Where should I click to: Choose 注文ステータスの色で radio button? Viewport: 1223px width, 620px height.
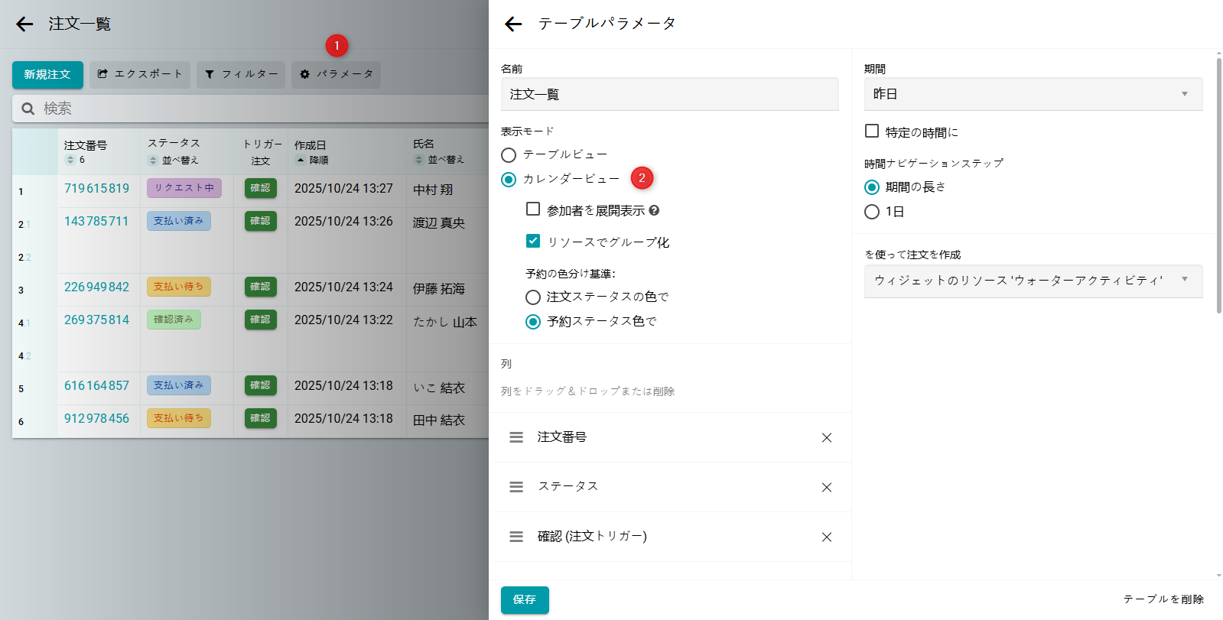[x=533, y=297]
